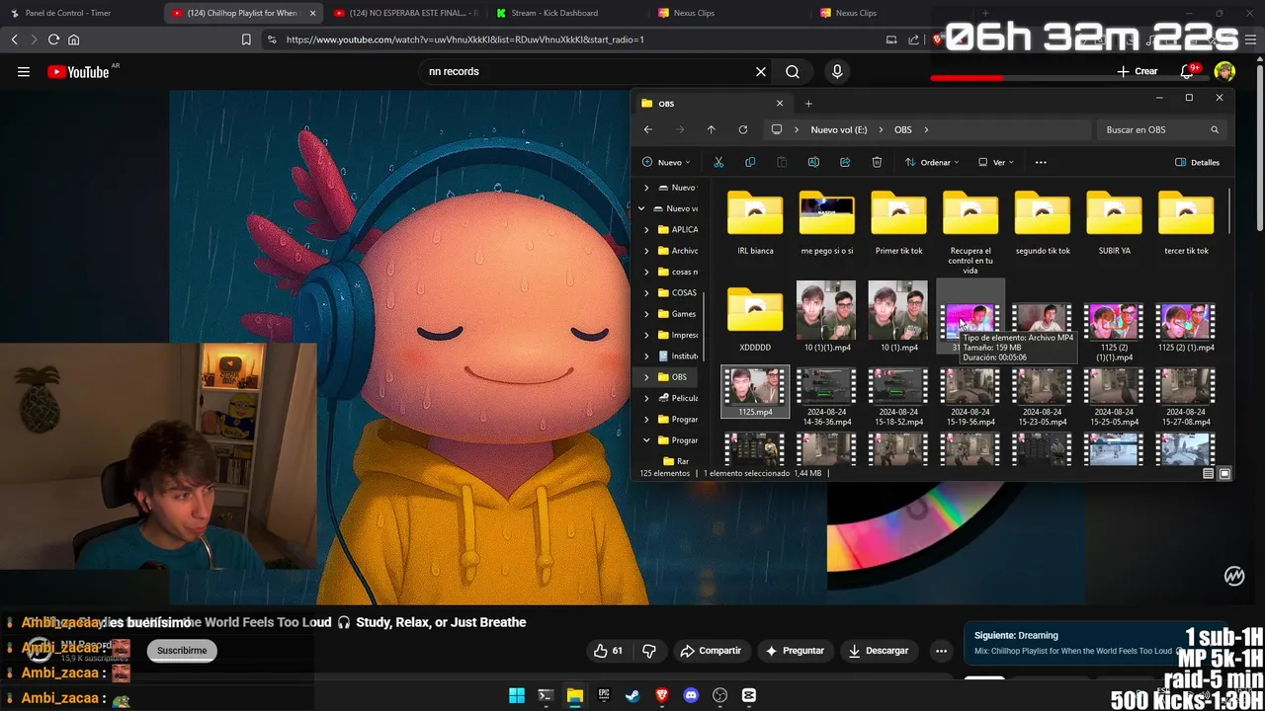Expand path chevron after OBS in breadcrumb

tap(926, 129)
